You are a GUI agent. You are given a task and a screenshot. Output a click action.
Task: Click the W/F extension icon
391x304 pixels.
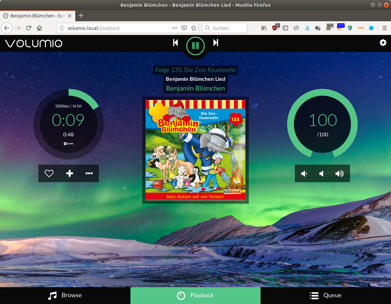coord(330,27)
